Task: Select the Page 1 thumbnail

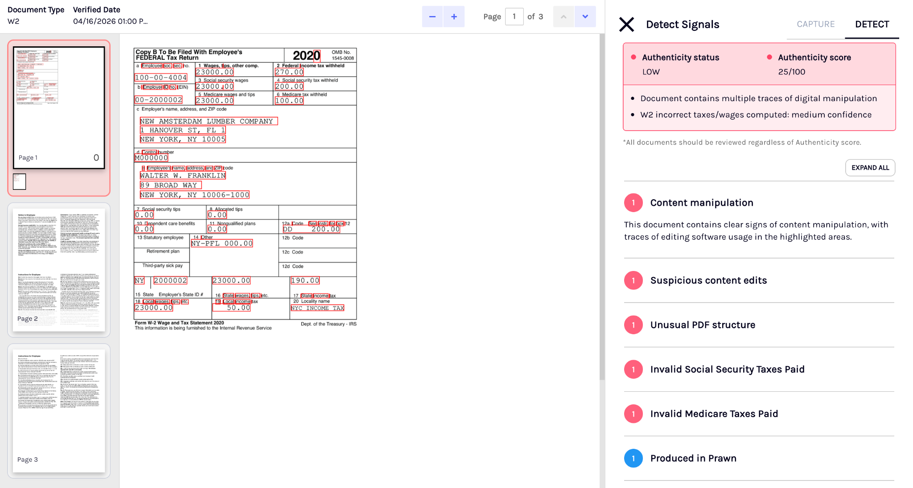Action: (59, 107)
